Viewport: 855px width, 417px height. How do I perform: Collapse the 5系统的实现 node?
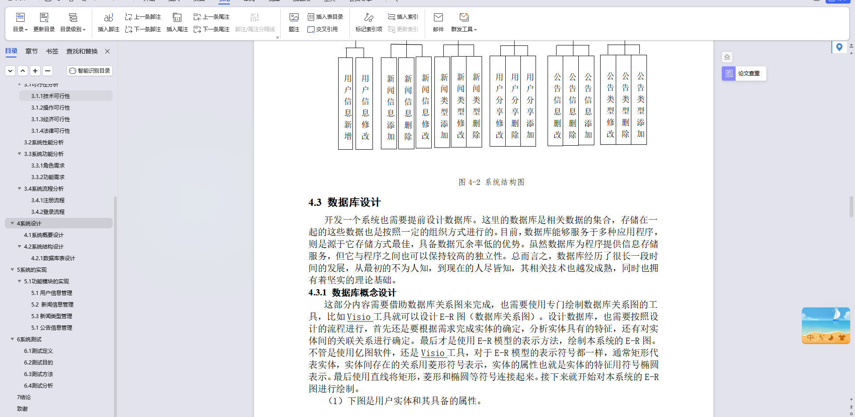coord(12,270)
